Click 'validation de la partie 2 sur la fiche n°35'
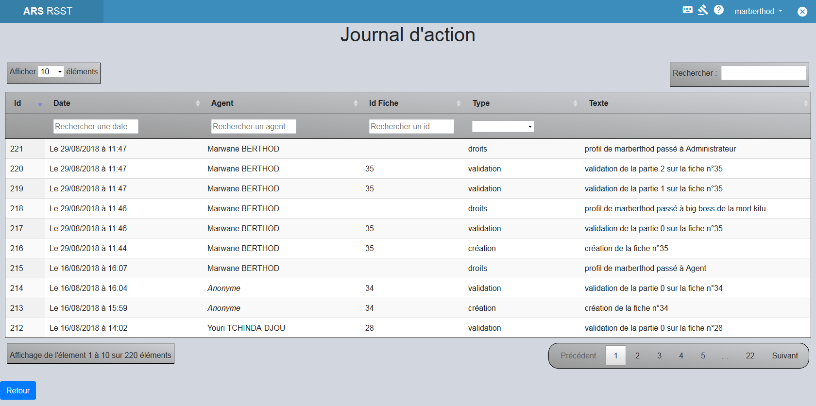The width and height of the screenshot is (816, 406). pyautogui.click(x=653, y=169)
